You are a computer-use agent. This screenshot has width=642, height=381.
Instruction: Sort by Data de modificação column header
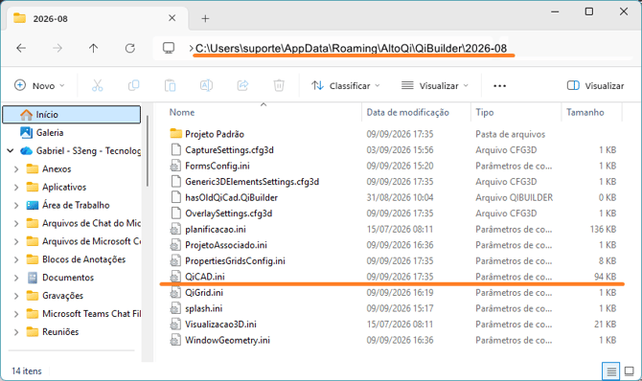407,112
